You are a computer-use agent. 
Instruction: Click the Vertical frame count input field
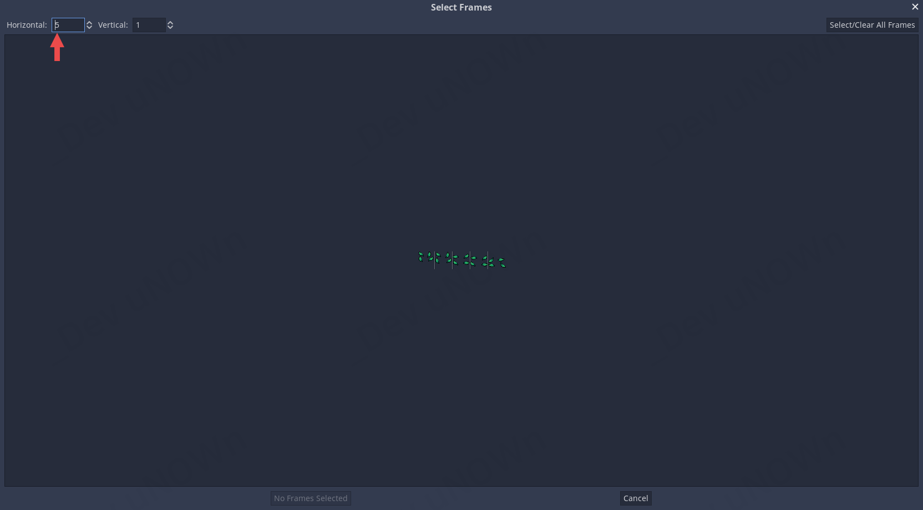pos(149,25)
